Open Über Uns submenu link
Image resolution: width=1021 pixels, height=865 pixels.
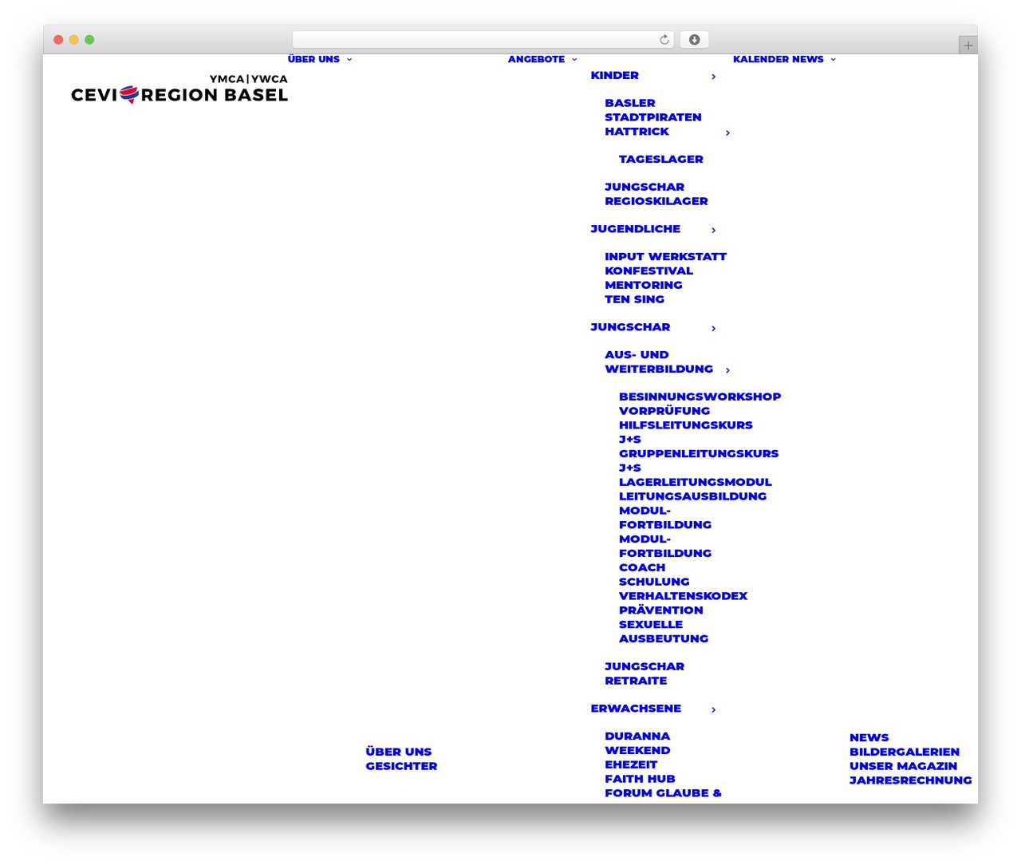[x=398, y=752]
